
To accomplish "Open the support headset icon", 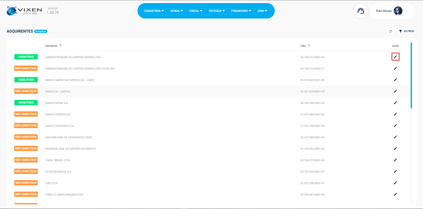I will (x=361, y=11).
